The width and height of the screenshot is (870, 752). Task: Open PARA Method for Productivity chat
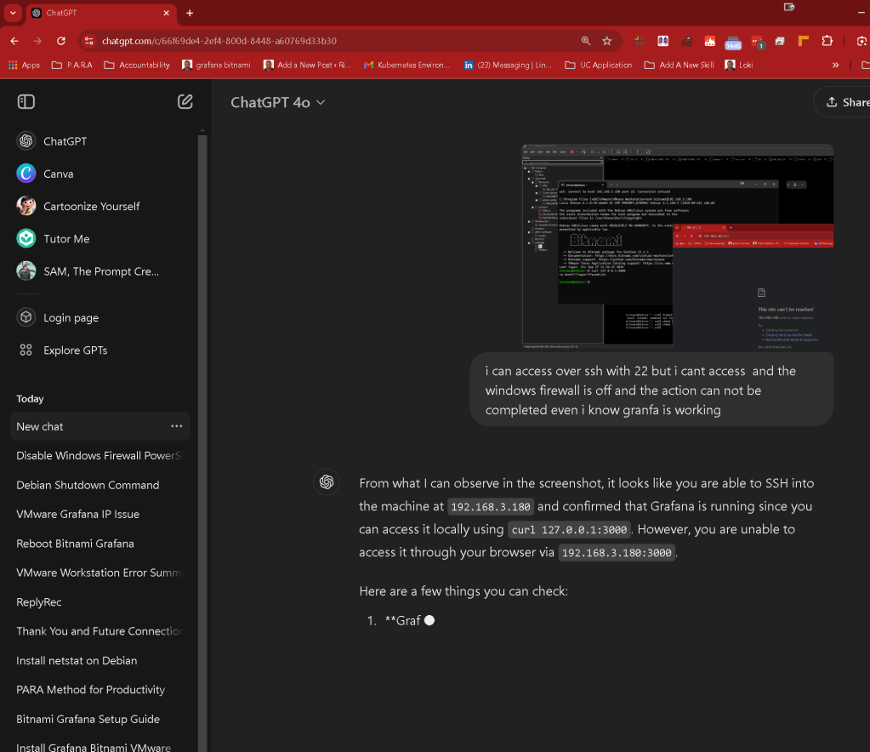click(90, 690)
